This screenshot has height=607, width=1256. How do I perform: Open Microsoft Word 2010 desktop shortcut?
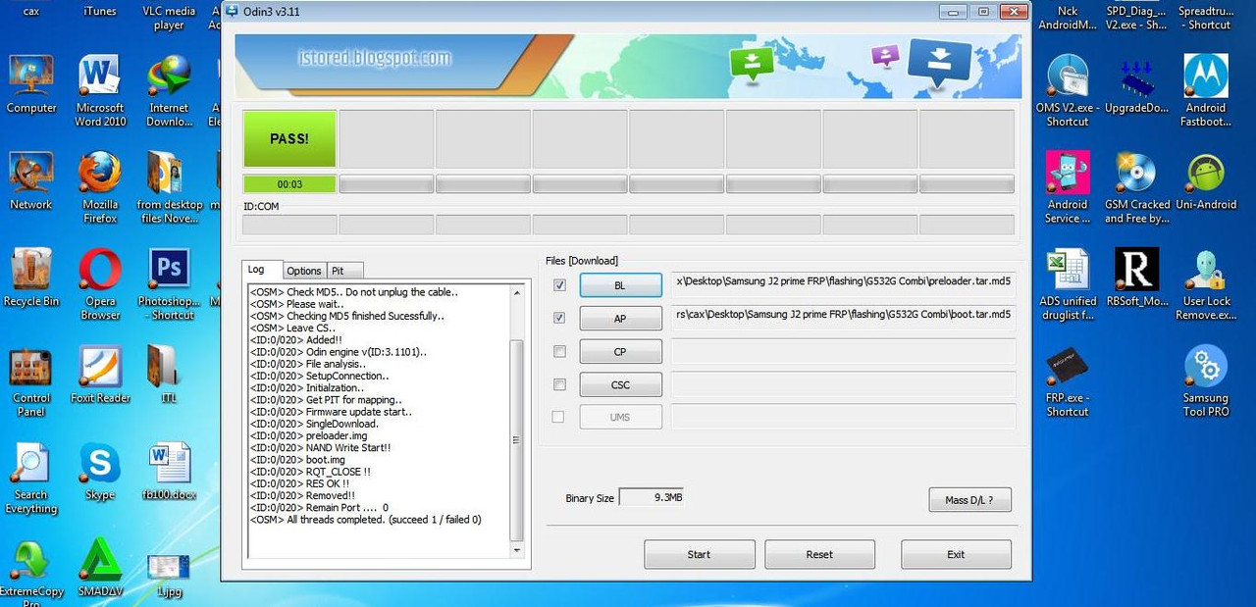100,90
